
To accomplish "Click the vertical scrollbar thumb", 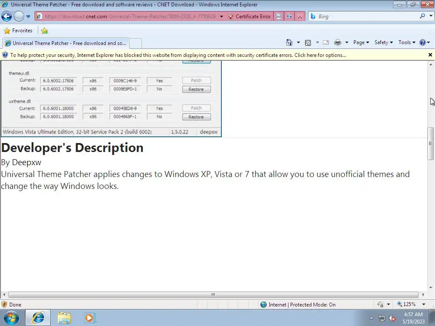I will click(430, 143).
